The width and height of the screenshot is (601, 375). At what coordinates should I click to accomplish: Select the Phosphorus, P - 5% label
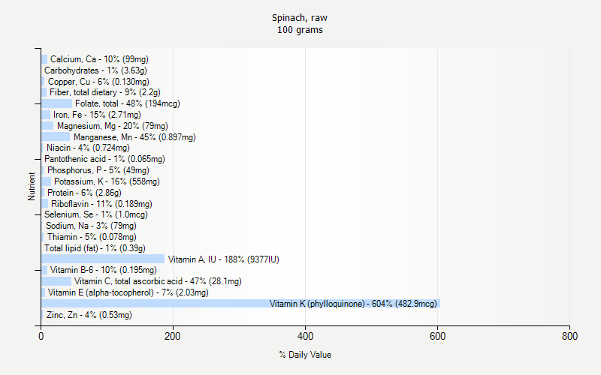click(98, 170)
